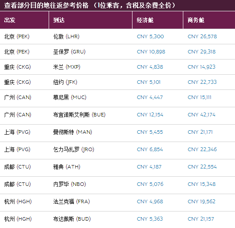Click destination 米兰 (MXP)
The height and width of the screenshot is (228, 235).
tap(67, 67)
